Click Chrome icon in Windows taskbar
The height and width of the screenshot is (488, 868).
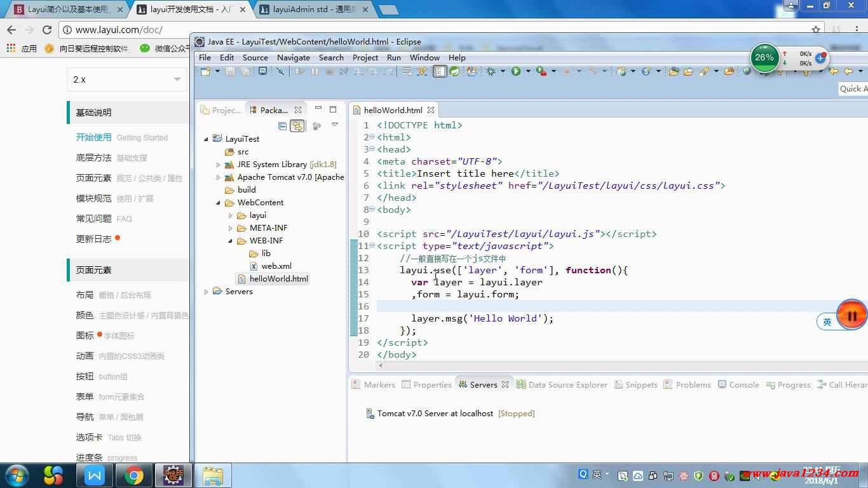pos(133,475)
